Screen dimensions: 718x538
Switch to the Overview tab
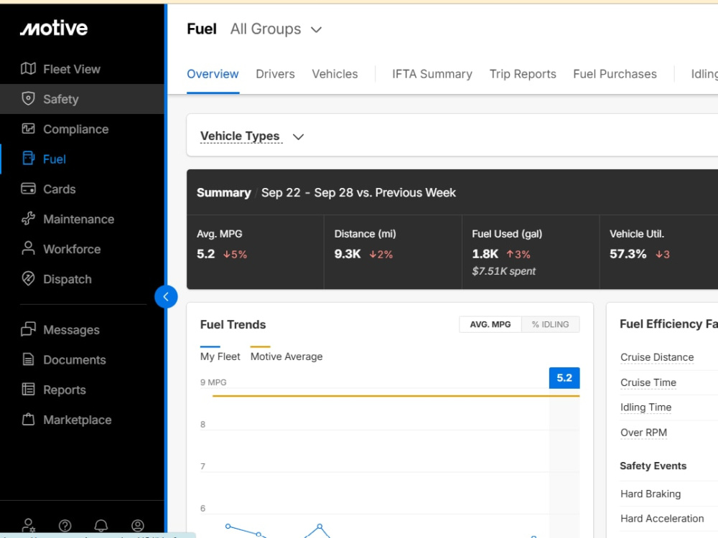pyautogui.click(x=213, y=74)
